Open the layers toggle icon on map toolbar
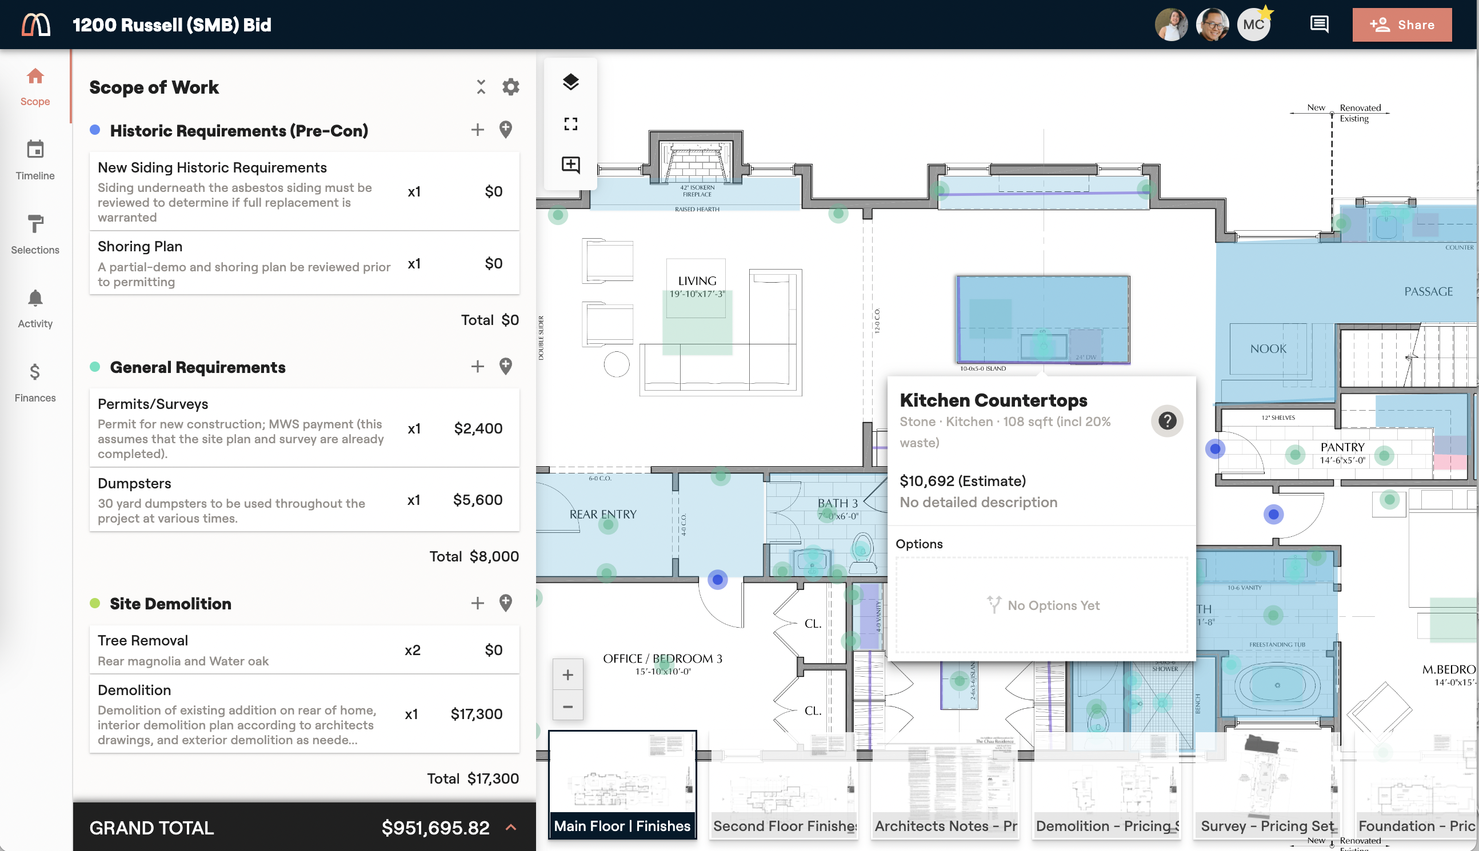This screenshot has height=851, width=1479. tap(570, 82)
